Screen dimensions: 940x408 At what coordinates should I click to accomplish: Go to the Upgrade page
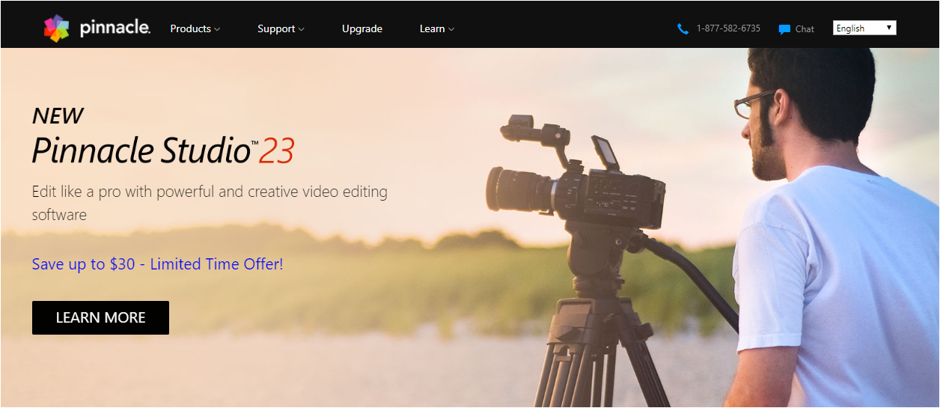click(362, 28)
